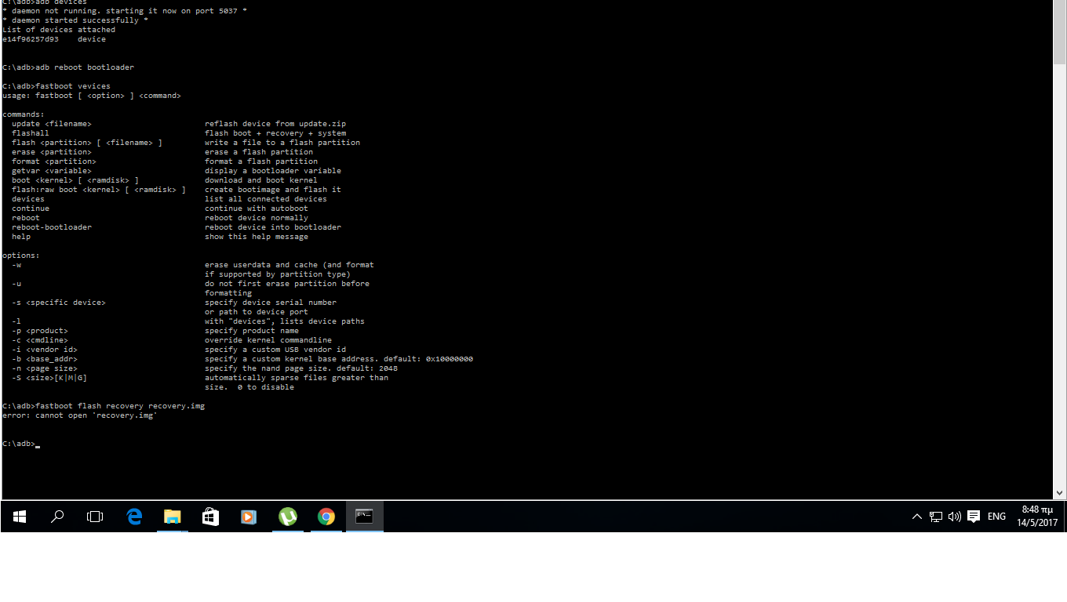Open the Action Center notifications icon

click(974, 517)
